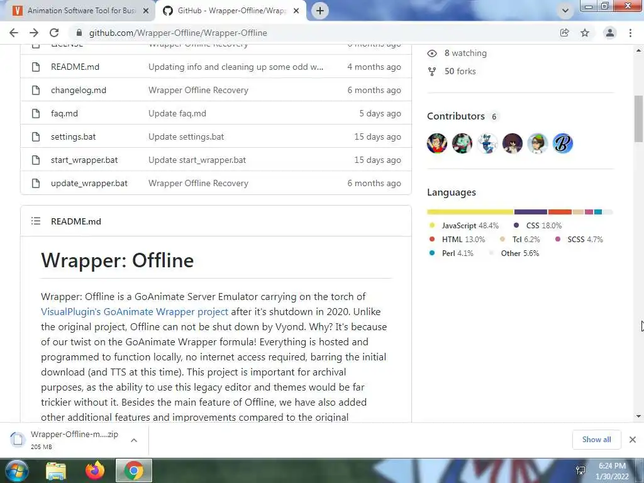Screen dimensions: 644x483
Task: Bookmark this page with the star icon
Action: 585,33
